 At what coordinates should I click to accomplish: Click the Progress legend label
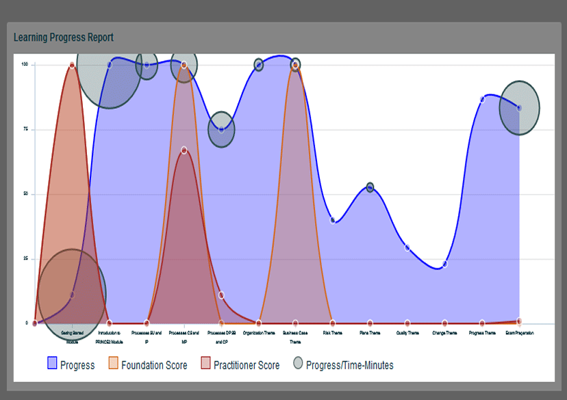pos(77,365)
